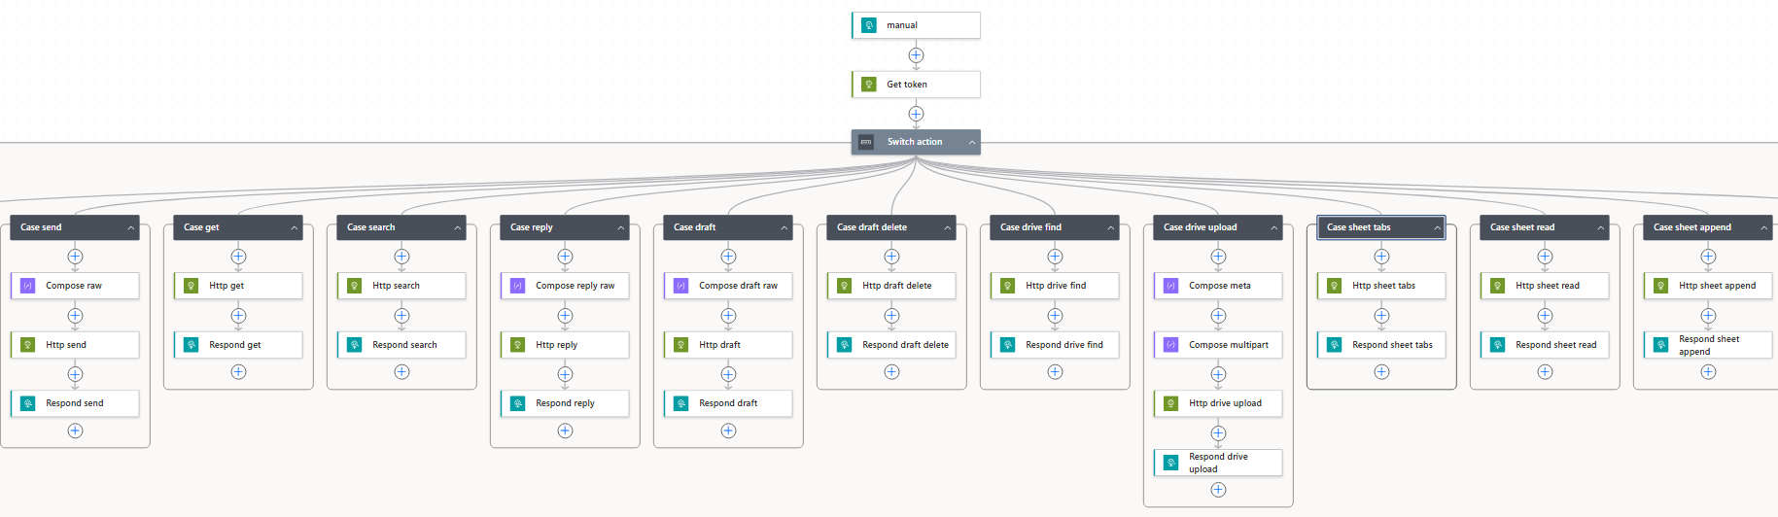Click the manual trigger icon
The height and width of the screenshot is (517, 1778).
point(869,25)
